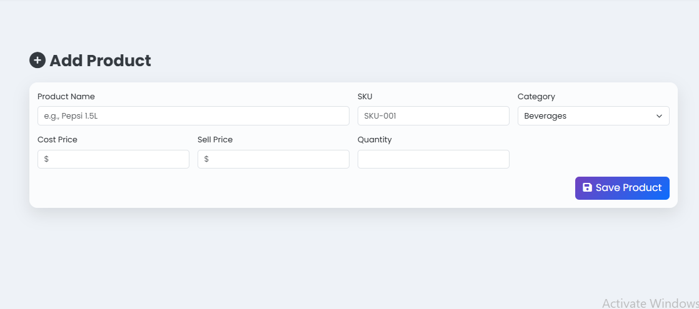This screenshot has height=309, width=699.
Task: Click the Activate Windows watermark text
Action: (x=650, y=303)
